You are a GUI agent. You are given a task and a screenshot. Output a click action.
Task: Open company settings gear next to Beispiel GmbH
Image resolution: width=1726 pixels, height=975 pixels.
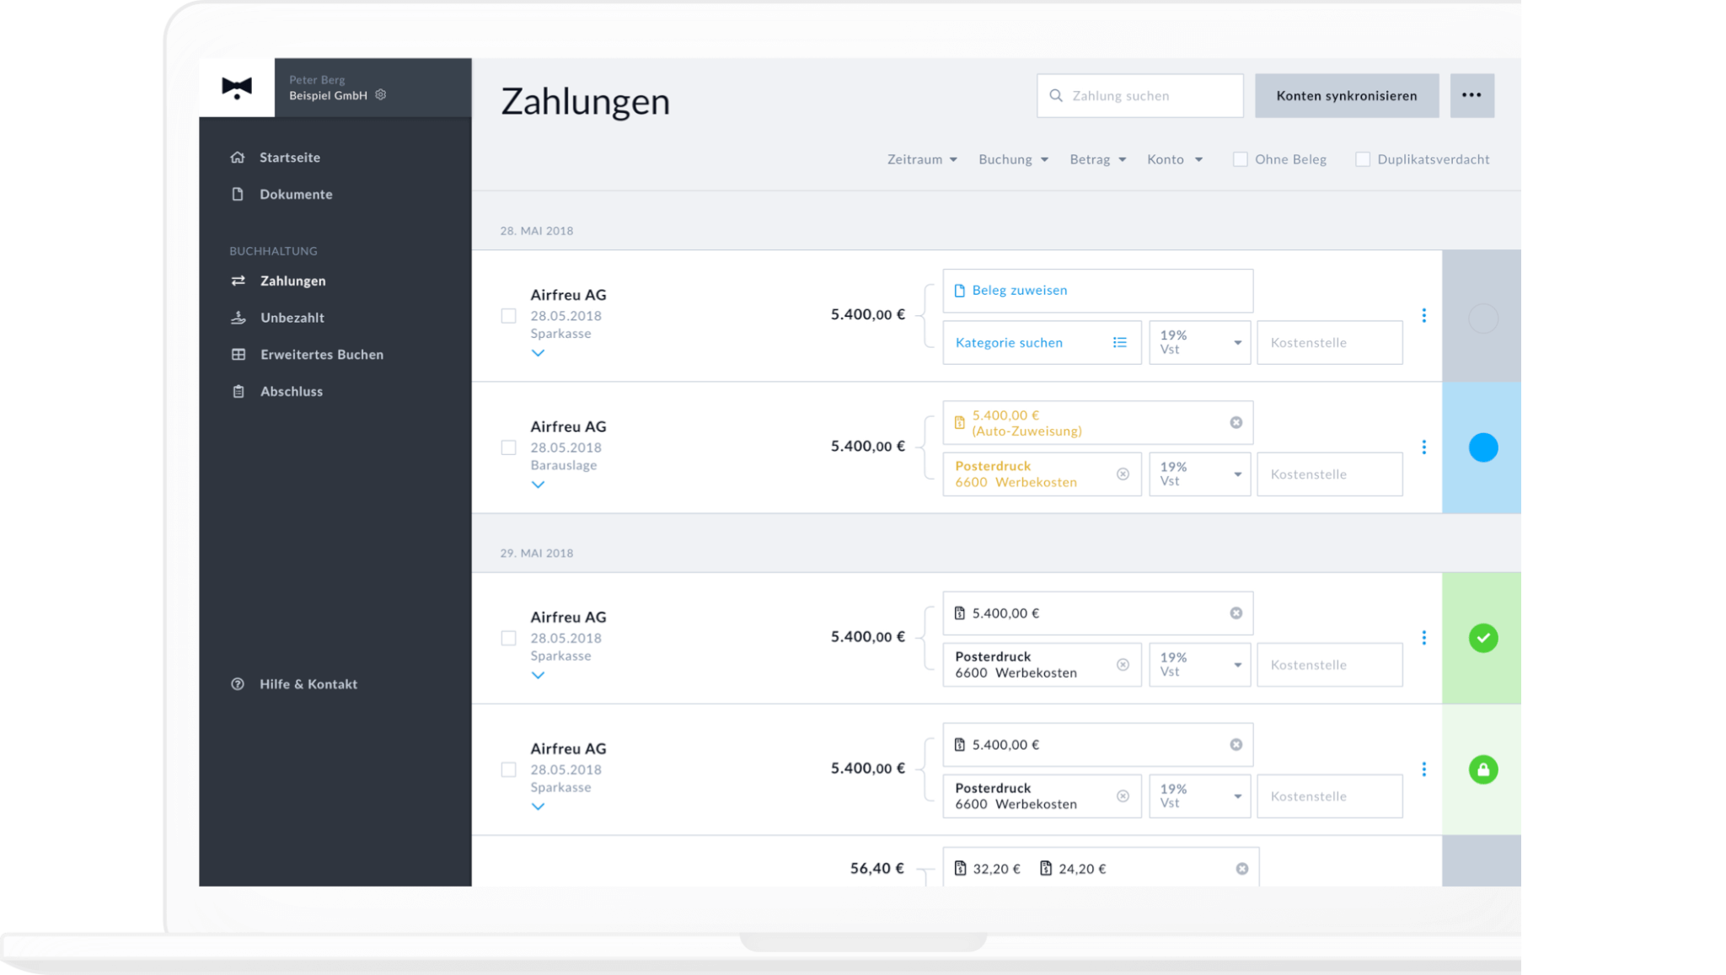coord(381,95)
